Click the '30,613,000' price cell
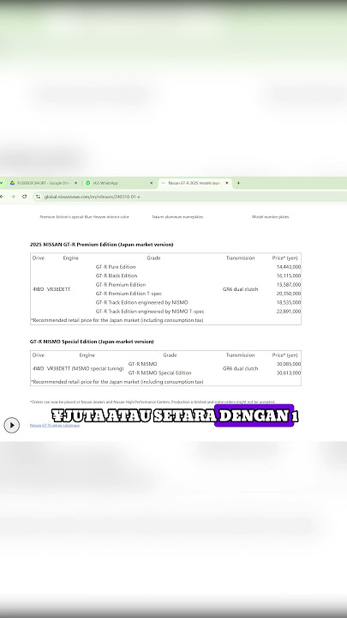 coord(289,373)
